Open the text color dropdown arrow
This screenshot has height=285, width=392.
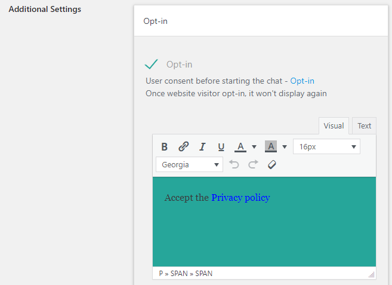pyautogui.click(x=254, y=147)
